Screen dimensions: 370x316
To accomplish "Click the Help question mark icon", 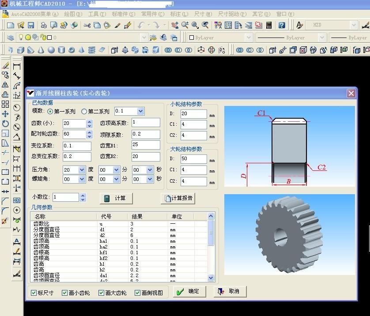I will coord(282,26).
